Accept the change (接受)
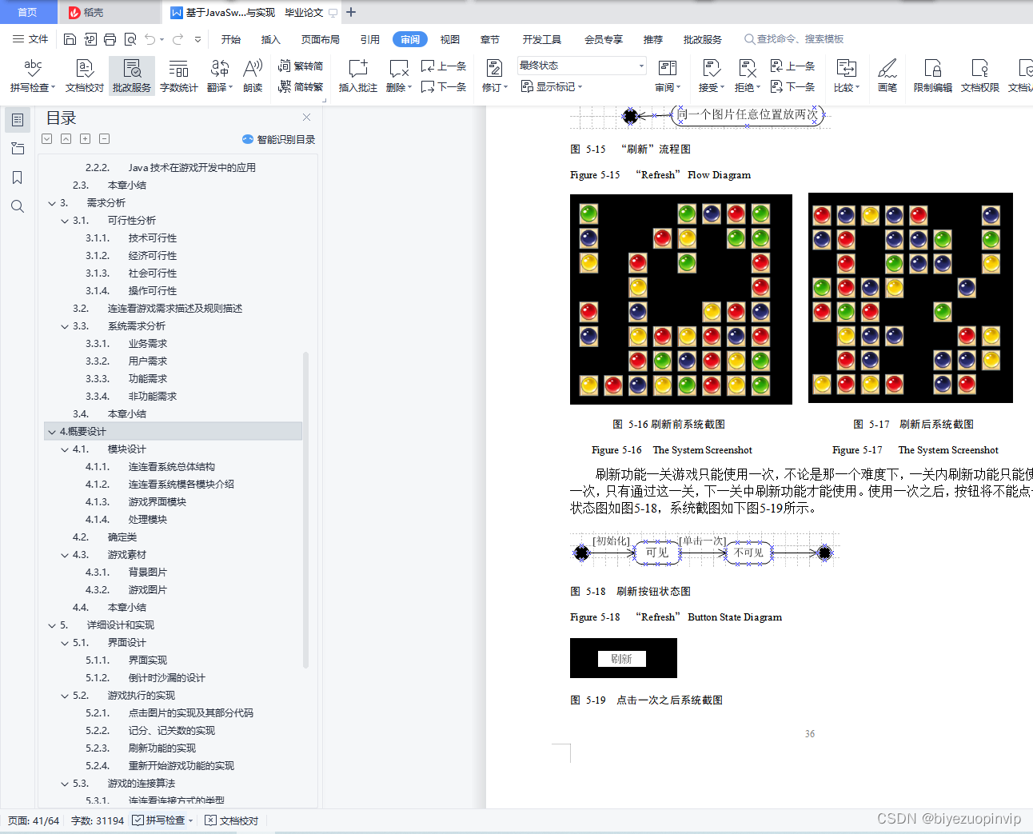 pos(711,76)
